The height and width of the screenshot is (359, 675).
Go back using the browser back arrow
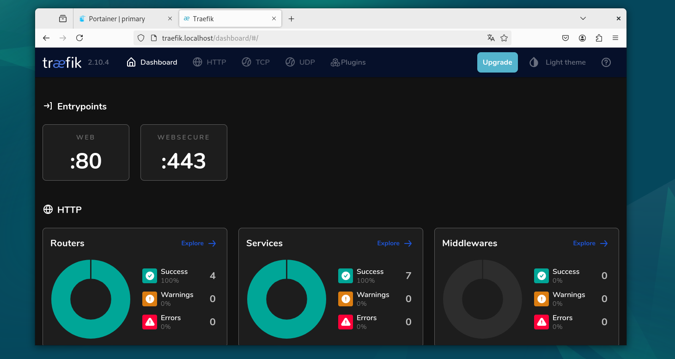[46, 38]
